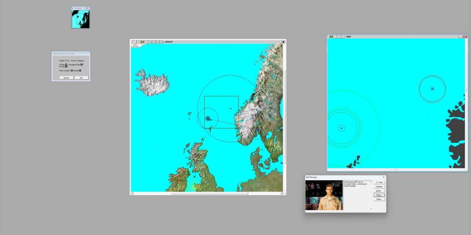Click the surface group marker on Group map
This screenshot has height=235, width=471.
click(208, 118)
